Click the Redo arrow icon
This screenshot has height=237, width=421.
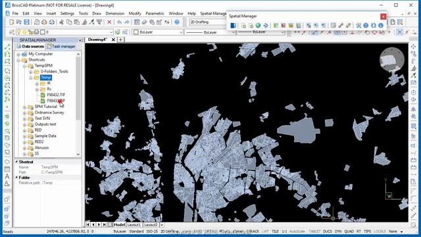coord(127,22)
